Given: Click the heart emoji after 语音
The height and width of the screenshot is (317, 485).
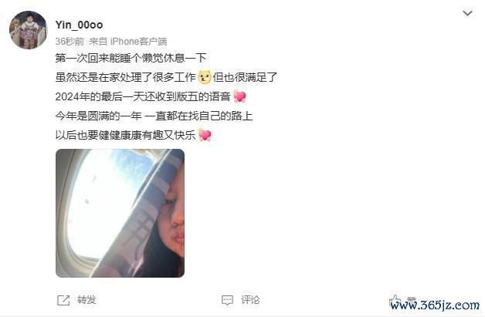Looking at the screenshot, I should pos(239,96).
